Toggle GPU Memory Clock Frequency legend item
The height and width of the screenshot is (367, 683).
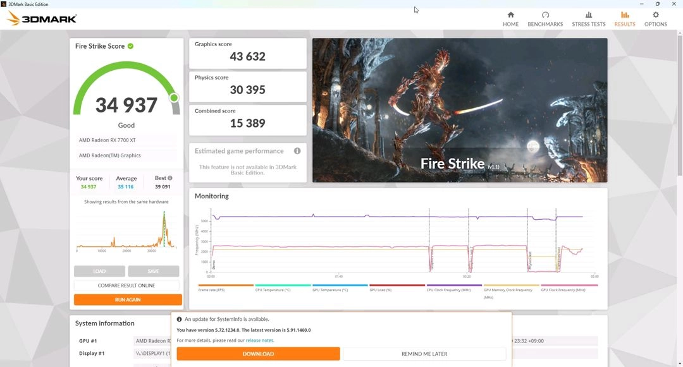(x=512, y=291)
